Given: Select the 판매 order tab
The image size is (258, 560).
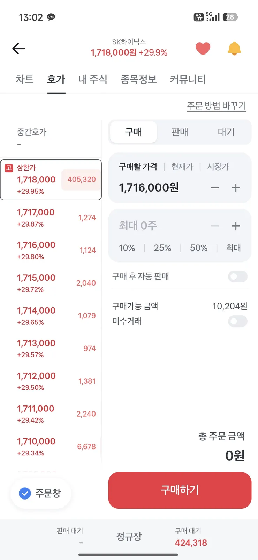Looking at the screenshot, I should pyautogui.click(x=180, y=132).
